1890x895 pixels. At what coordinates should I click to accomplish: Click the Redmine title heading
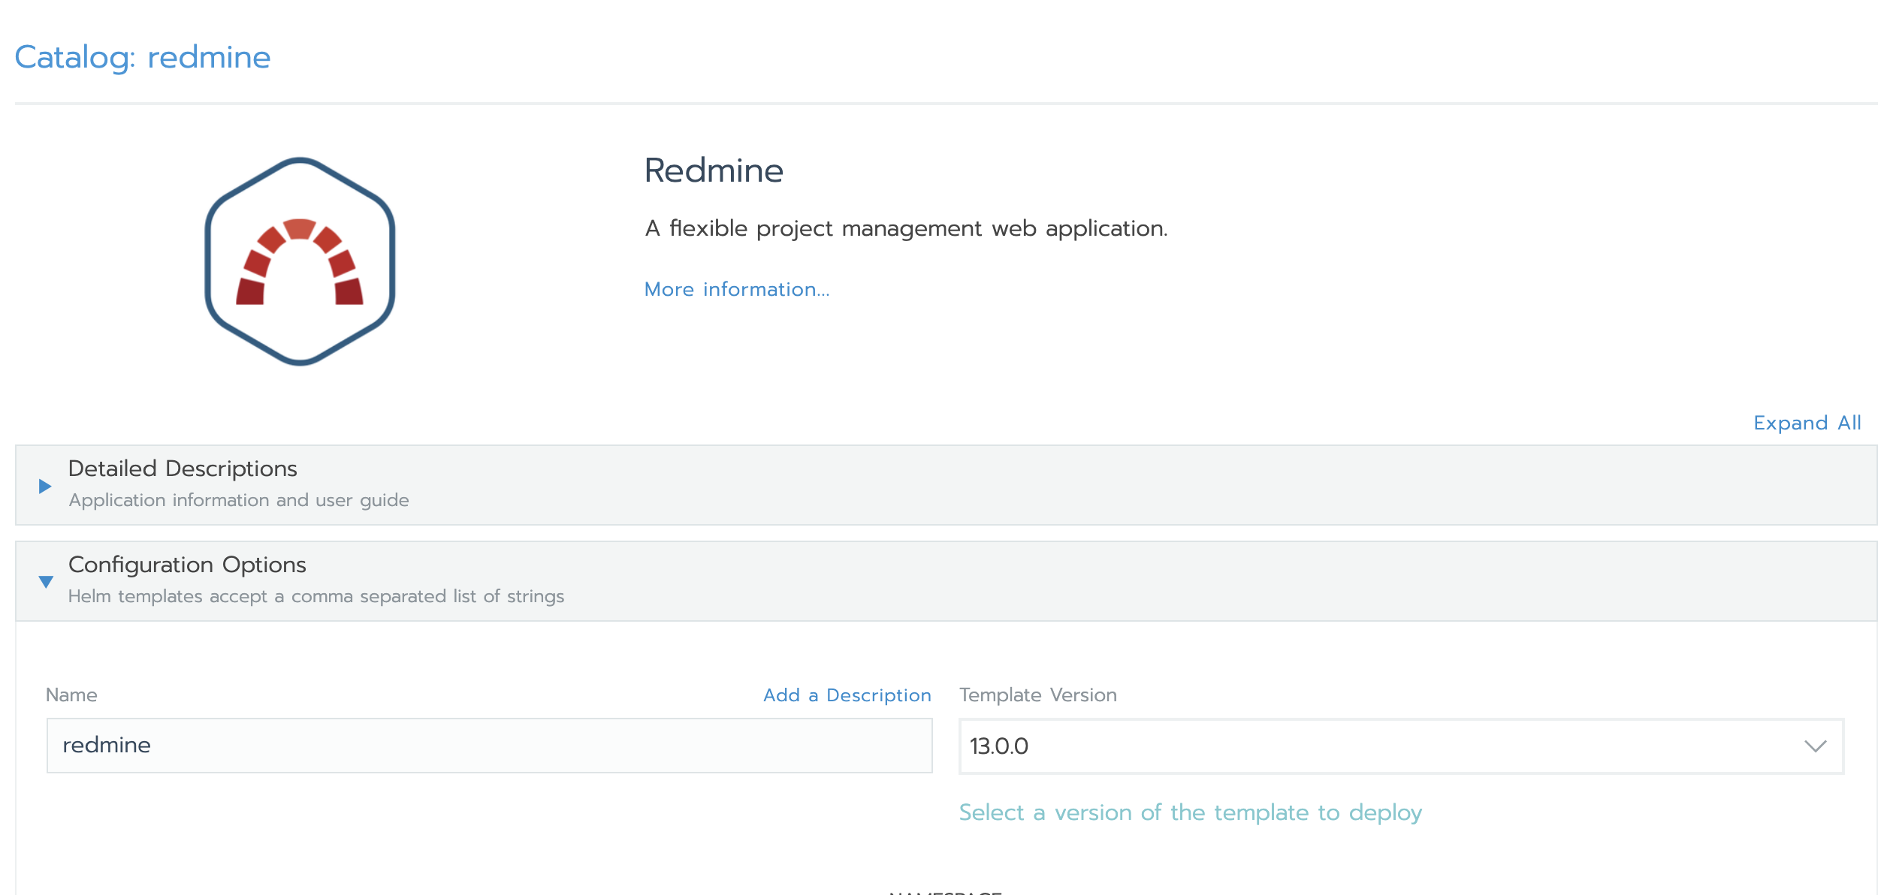click(714, 170)
